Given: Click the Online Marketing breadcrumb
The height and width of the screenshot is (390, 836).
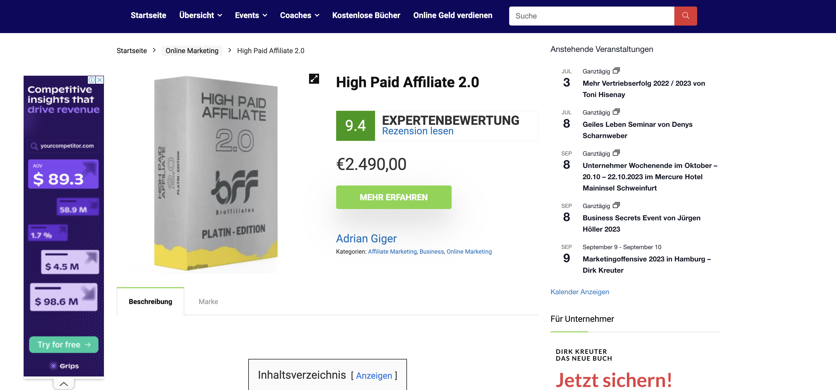Looking at the screenshot, I should [192, 51].
